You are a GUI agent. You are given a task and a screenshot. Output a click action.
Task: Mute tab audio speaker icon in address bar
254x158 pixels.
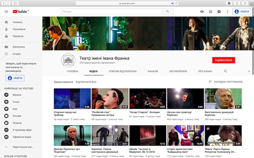pyautogui.click(x=173, y=3)
